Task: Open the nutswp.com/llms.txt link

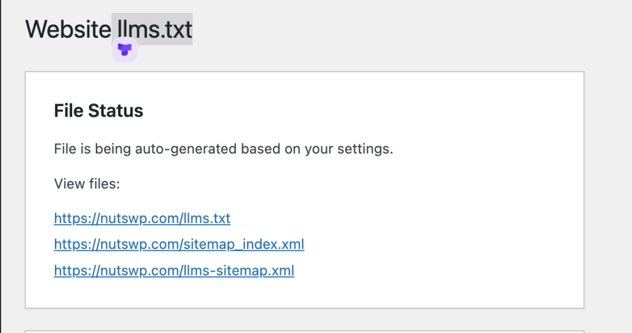Action: pyautogui.click(x=143, y=218)
